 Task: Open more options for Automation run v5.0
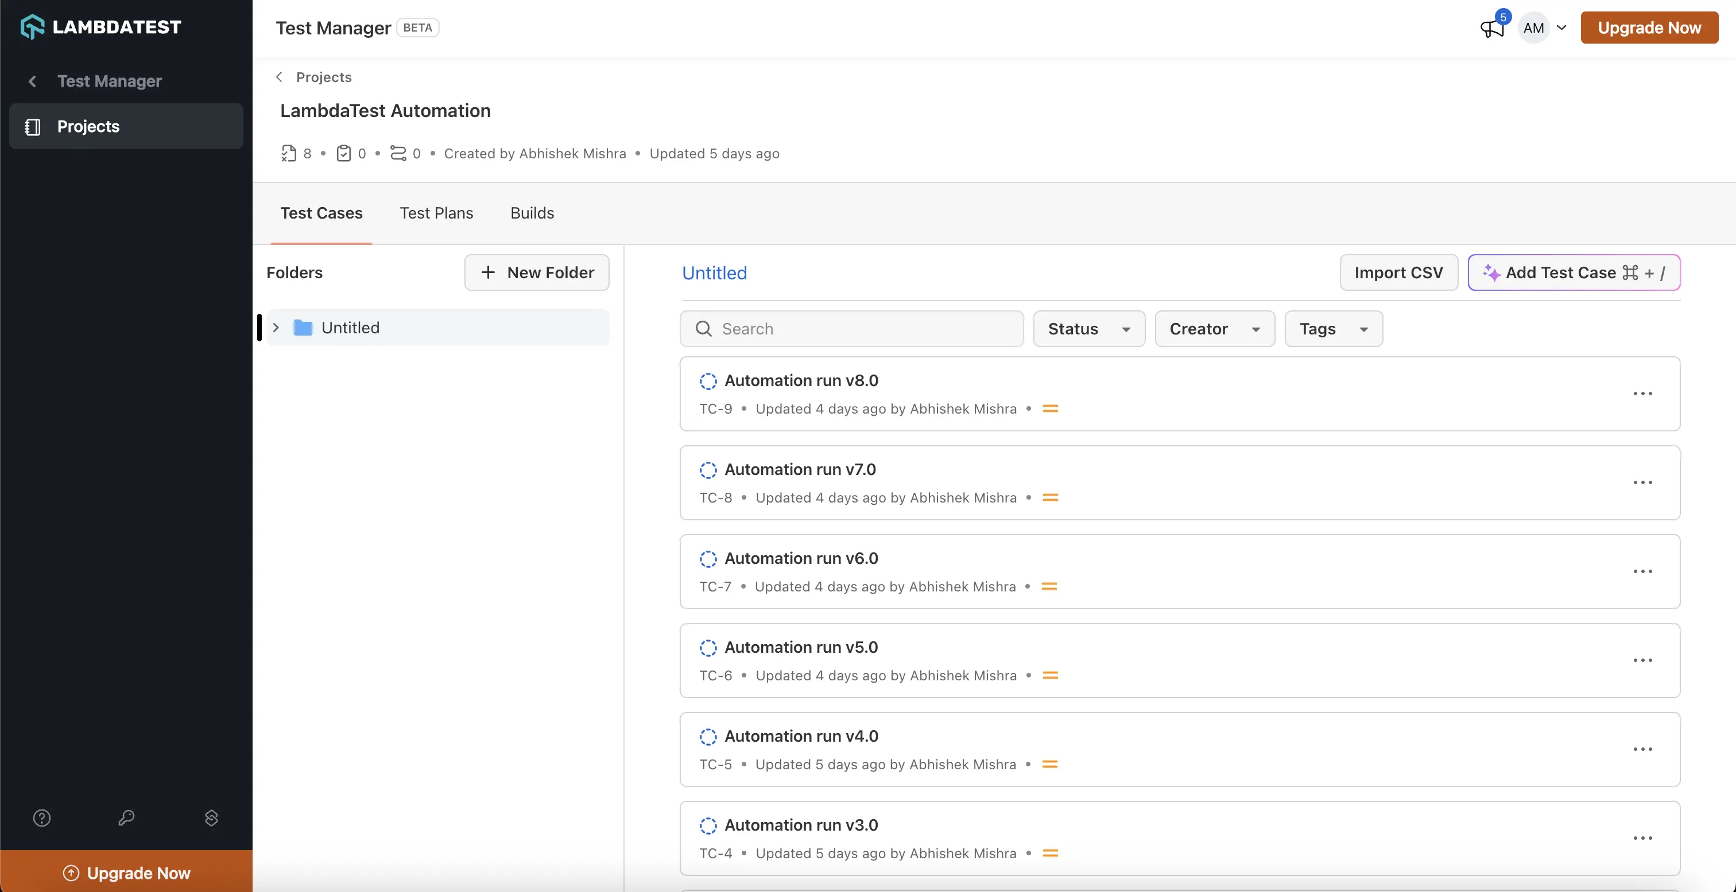(1642, 660)
